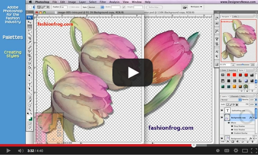The height and width of the screenshot is (155, 258).
Task: Open the Opacity slider arrow
Action: [x=256, y=100]
